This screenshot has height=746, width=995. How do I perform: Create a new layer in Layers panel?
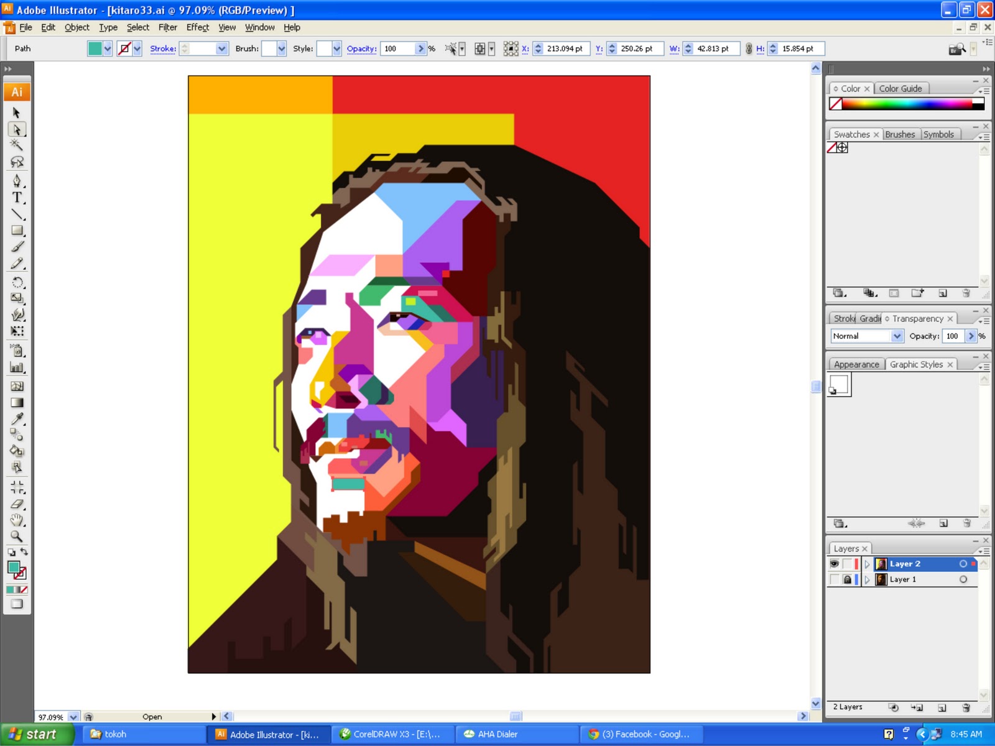pyautogui.click(x=942, y=707)
